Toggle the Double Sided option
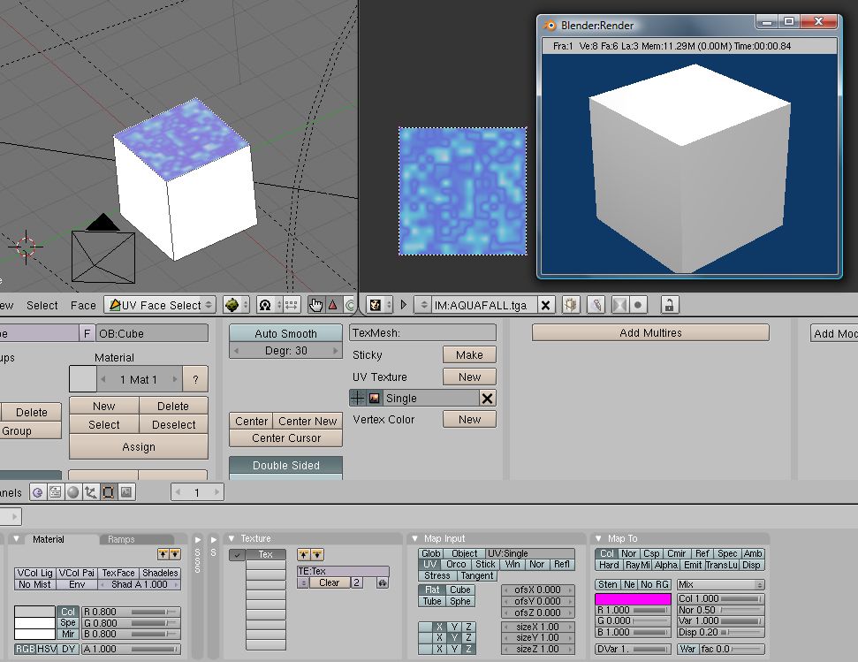The width and height of the screenshot is (858, 662). click(285, 465)
